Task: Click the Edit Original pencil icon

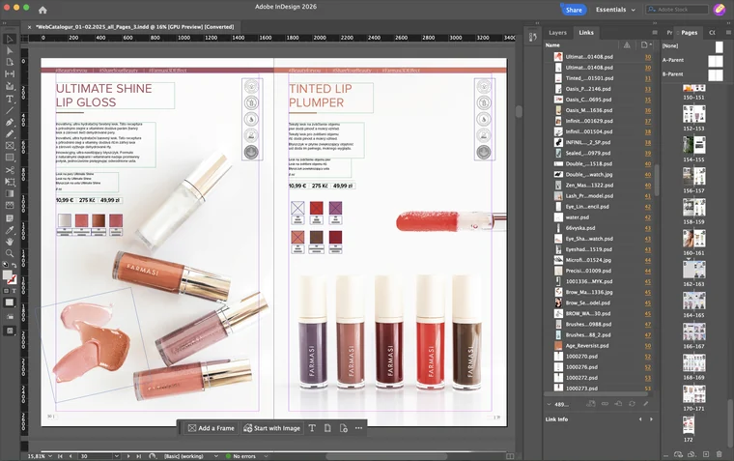Action: pyautogui.click(x=646, y=403)
